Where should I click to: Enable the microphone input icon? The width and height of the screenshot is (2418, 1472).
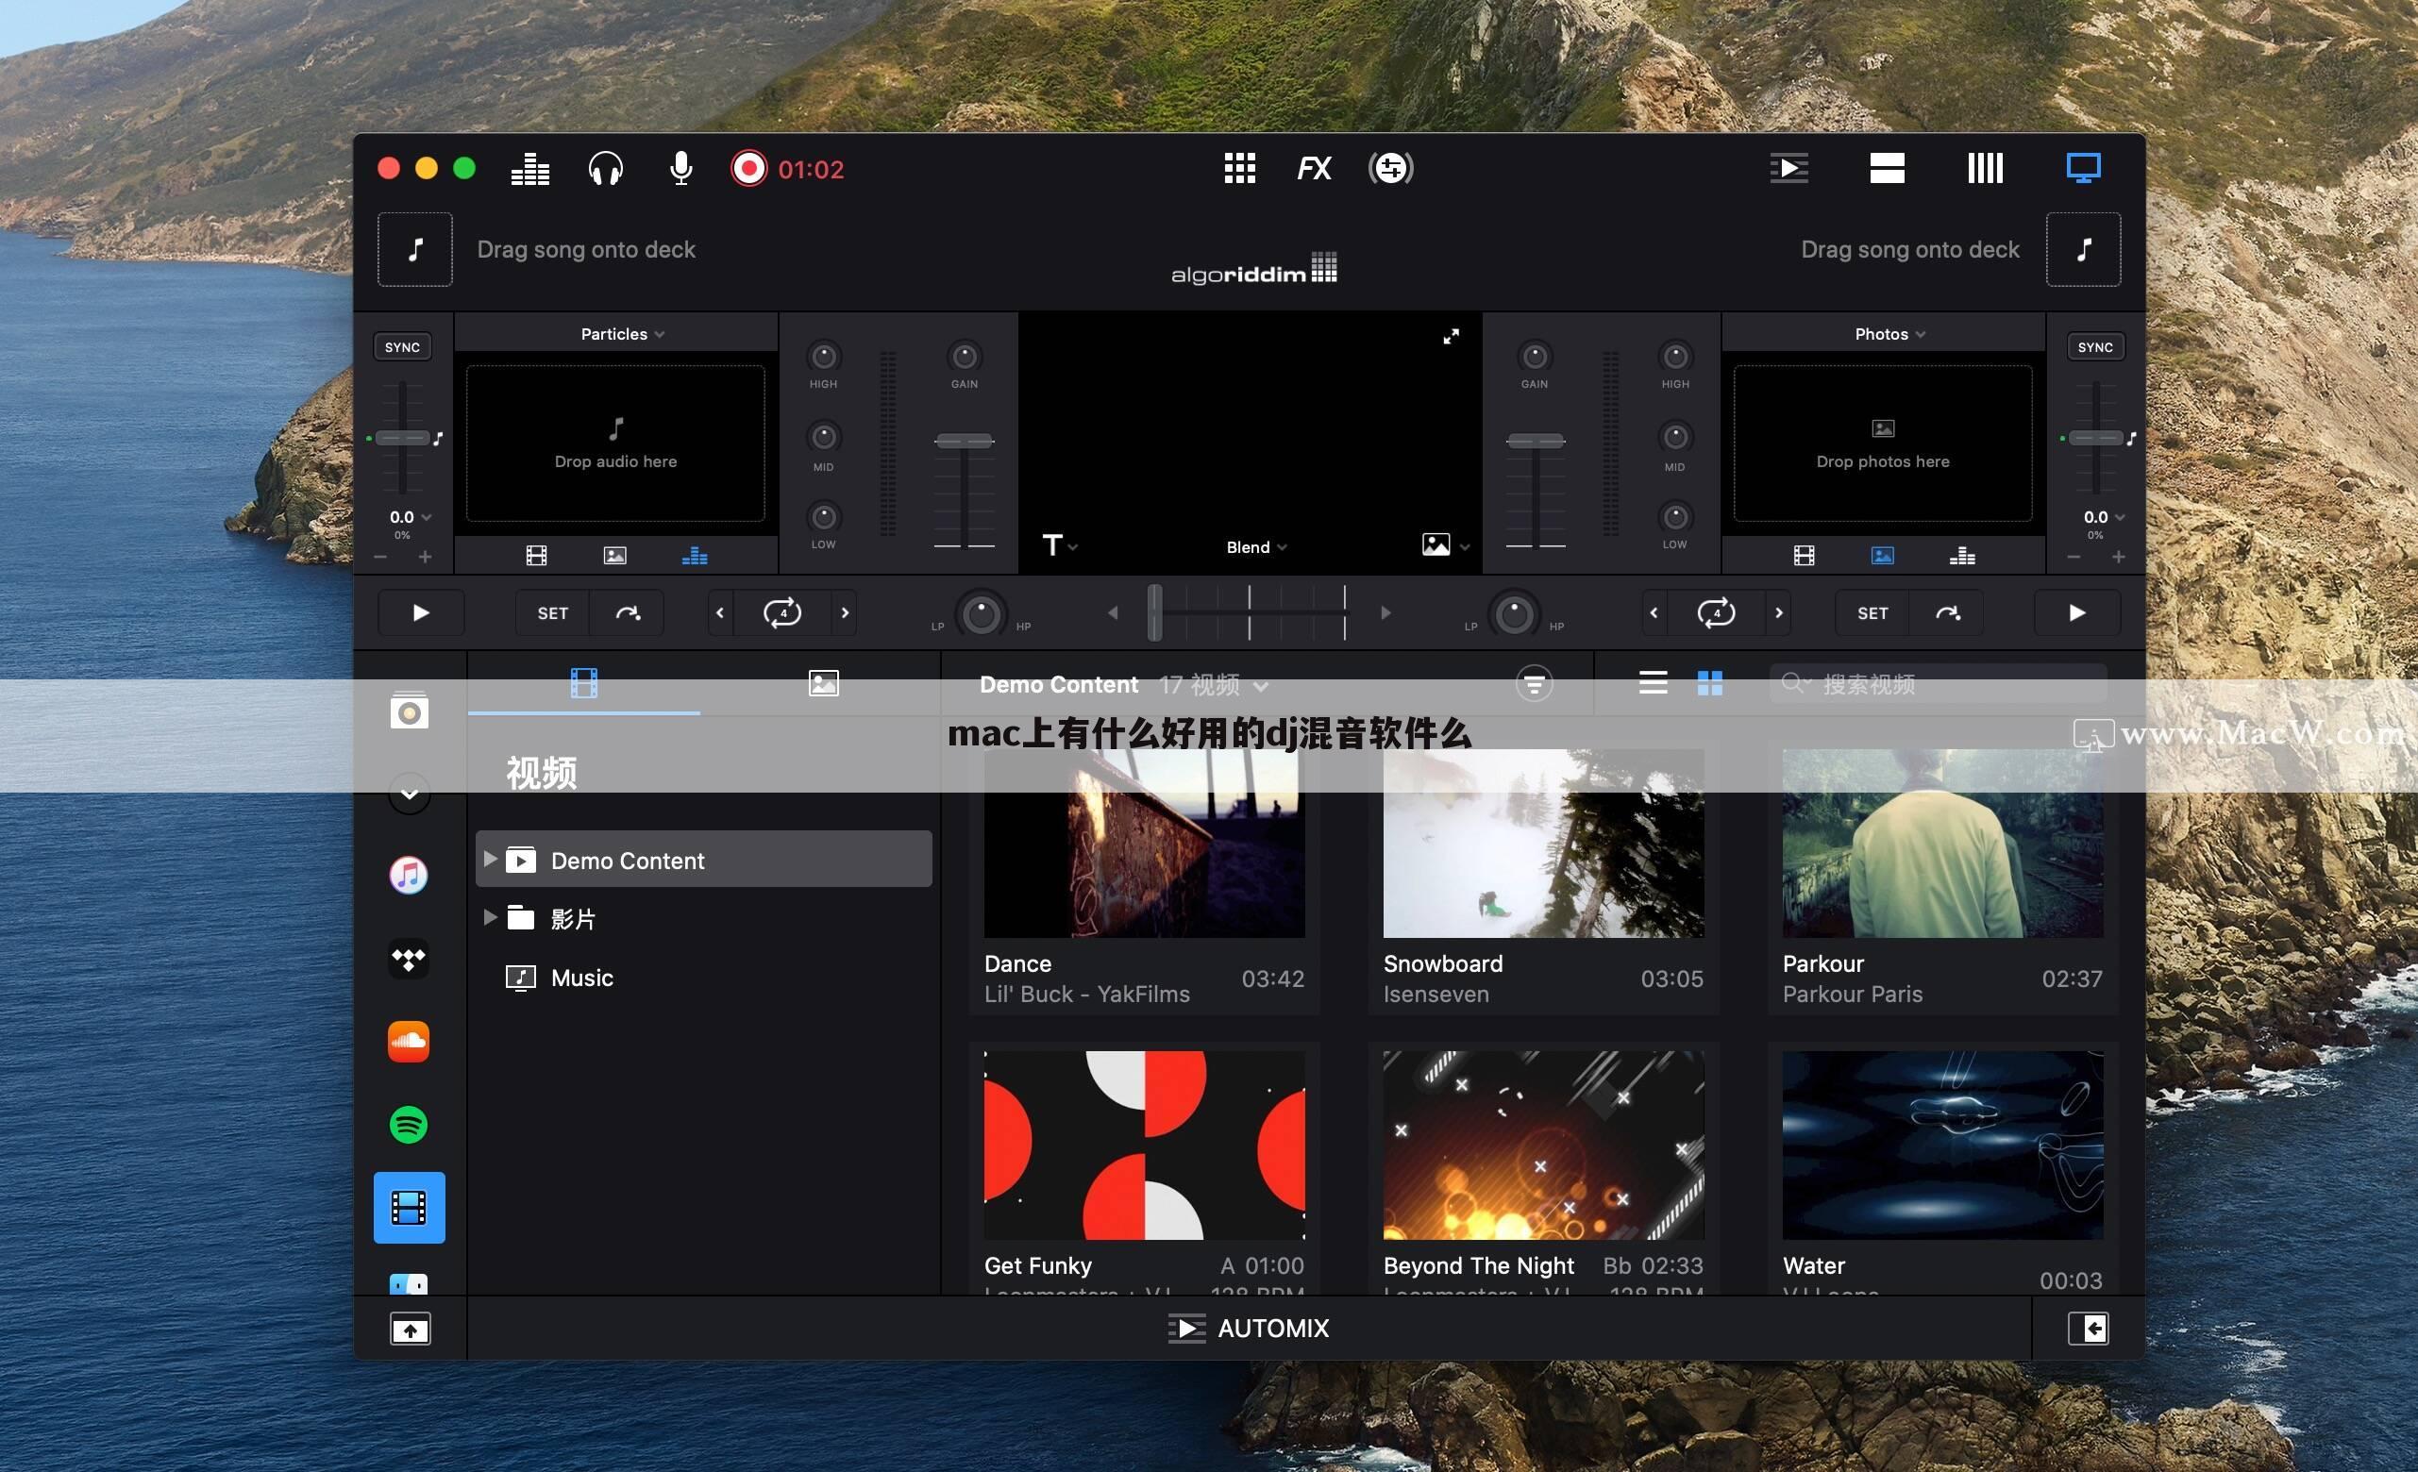pos(681,169)
